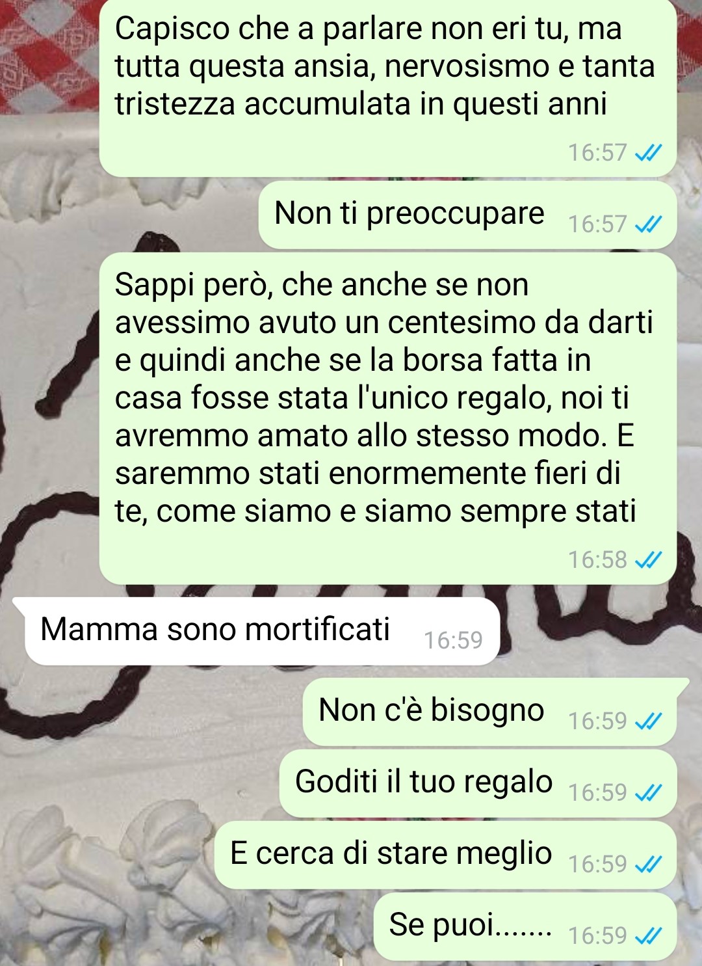The height and width of the screenshot is (966, 702).
Task: Select the 'Mamma sono mortificati' message
Action: point(263,631)
